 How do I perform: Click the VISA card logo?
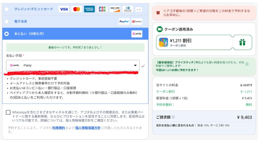(64, 9)
